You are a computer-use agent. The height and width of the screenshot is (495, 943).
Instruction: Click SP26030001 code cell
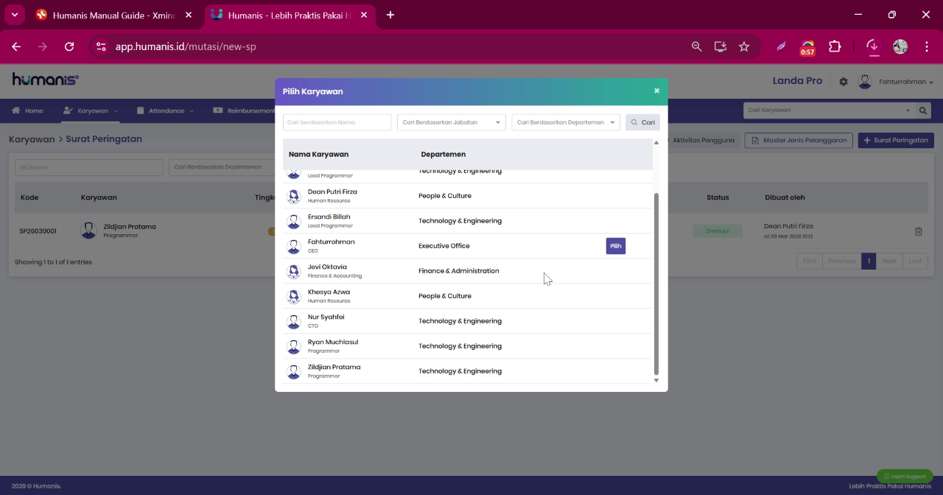point(38,231)
